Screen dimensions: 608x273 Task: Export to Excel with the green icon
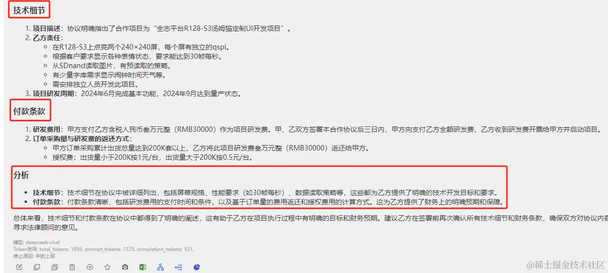[x=143, y=267]
